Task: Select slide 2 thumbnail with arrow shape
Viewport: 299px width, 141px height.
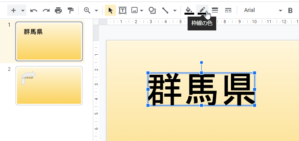Action: pos(49,86)
